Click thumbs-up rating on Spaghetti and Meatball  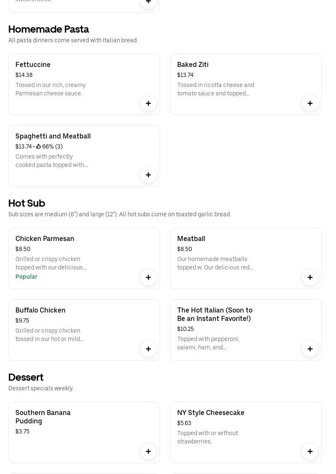click(39, 146)
